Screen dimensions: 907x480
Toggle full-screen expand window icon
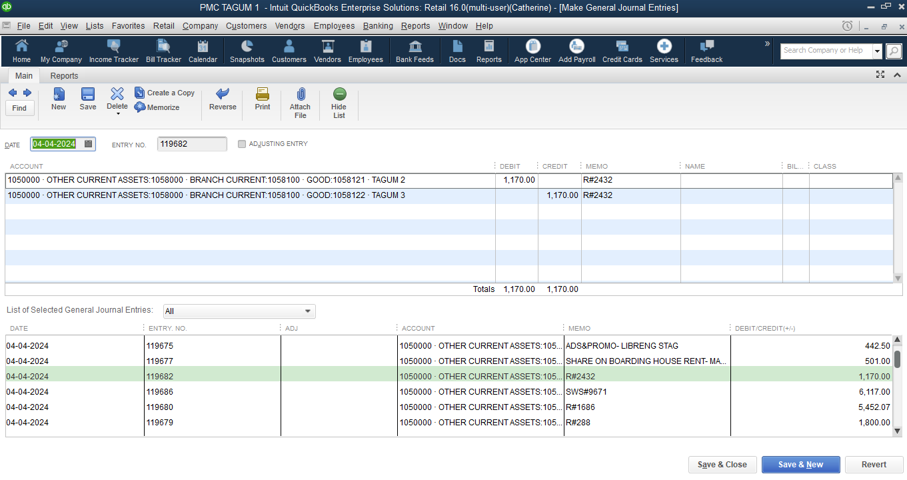(x=880, y=75)
